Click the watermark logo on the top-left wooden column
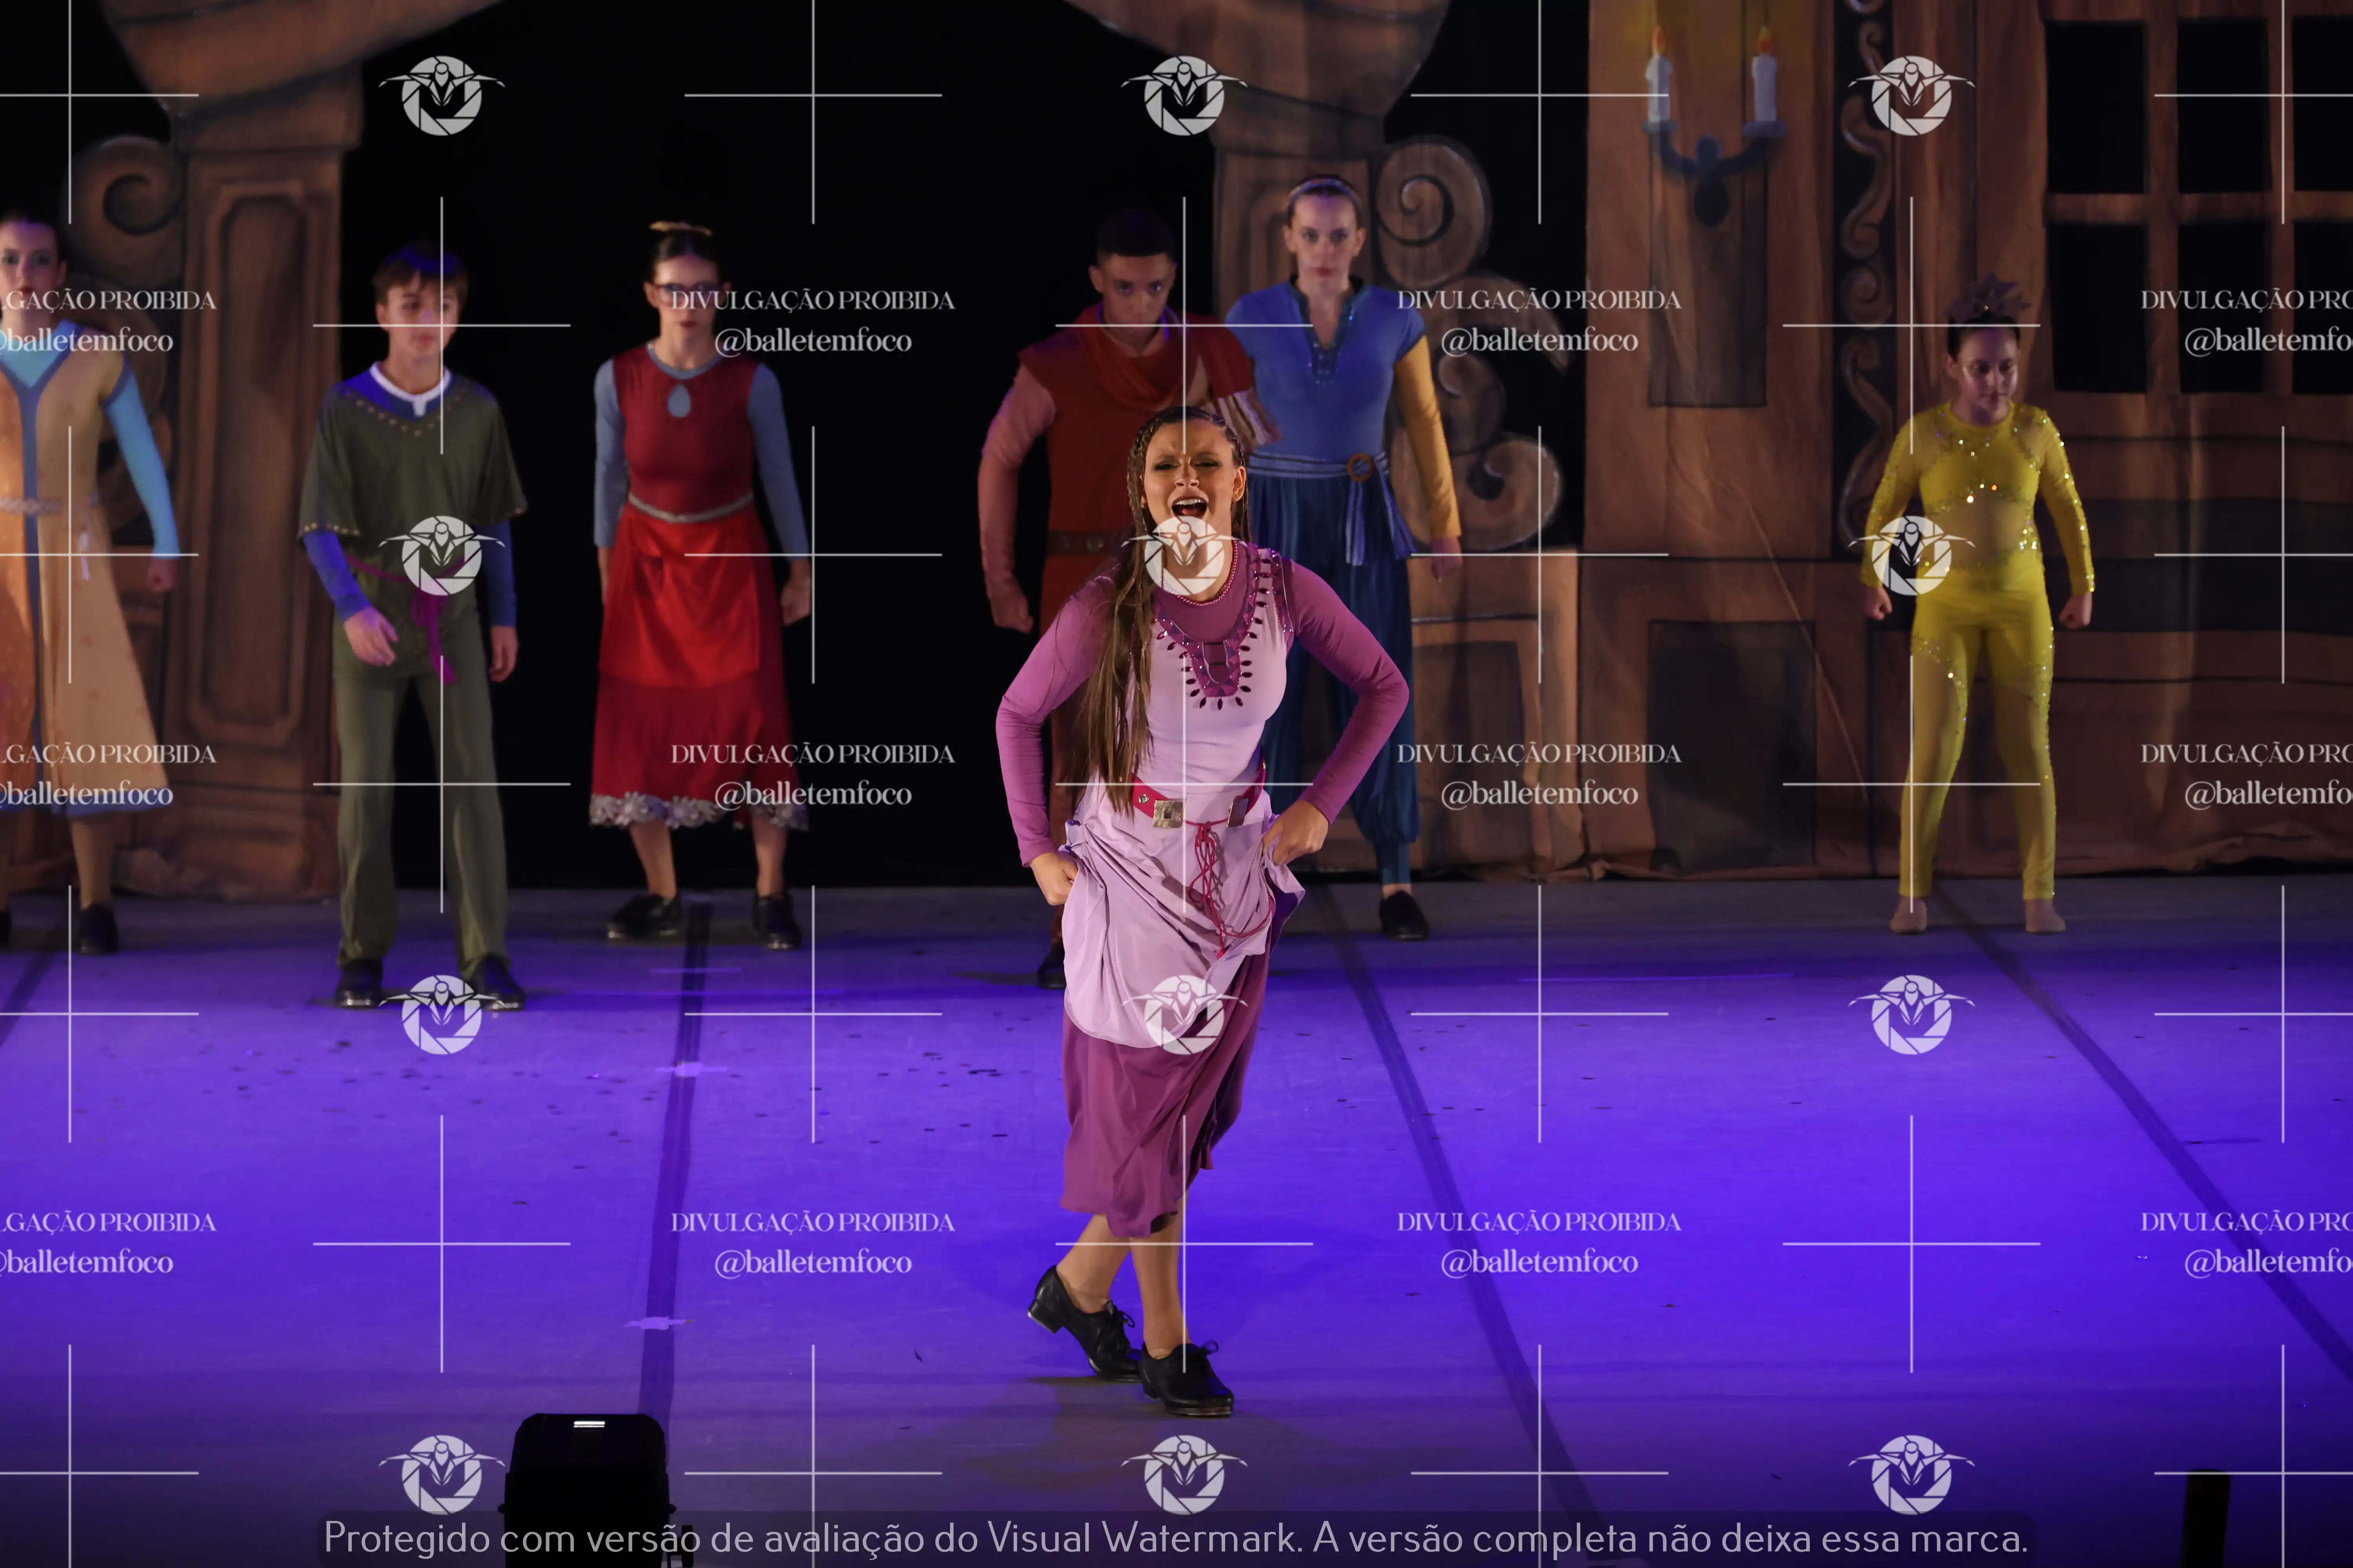Image resolution: width=2353 pixels, height=1568 pixels. (441, 95)
